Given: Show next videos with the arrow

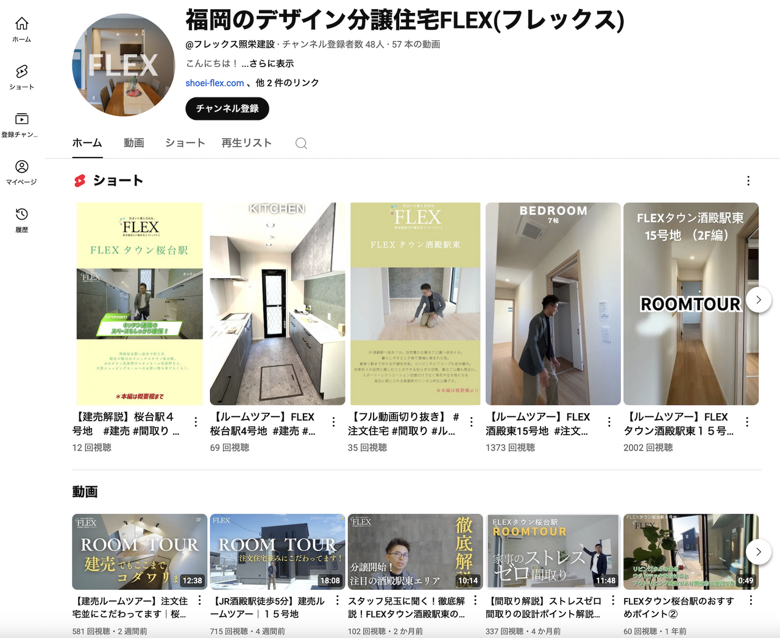Looking at the screenshot, I should pyautogui.click(x=759, y=552).
